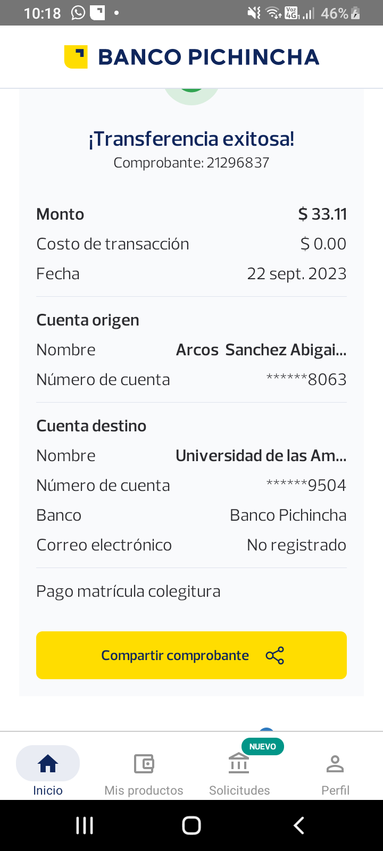Tap the NUEVO badge above Solicitudes
Image resolution: width=383 pixels, height=851 pixels.
[x=263, y=747]
